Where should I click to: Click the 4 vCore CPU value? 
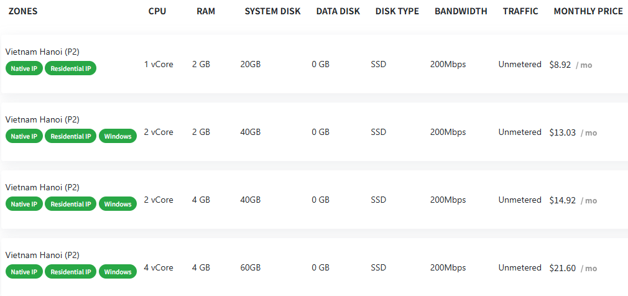[159, 267]
